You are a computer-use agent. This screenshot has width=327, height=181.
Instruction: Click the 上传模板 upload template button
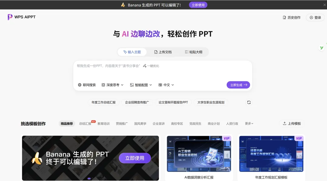pos(292,124)
